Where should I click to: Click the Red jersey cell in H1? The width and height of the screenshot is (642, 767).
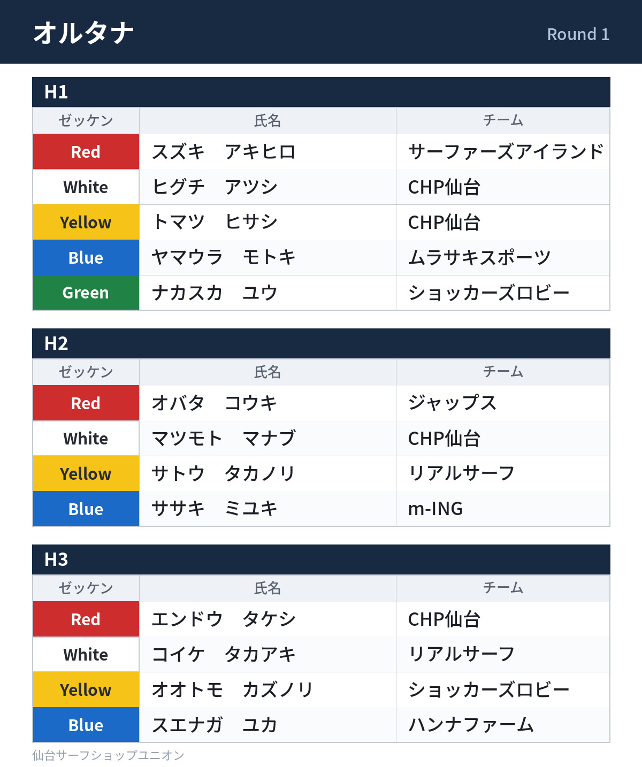[86, 152]
